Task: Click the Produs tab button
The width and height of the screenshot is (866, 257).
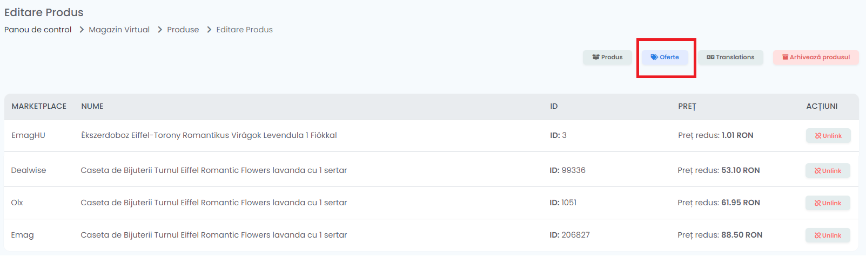Action: pyautogui.click(x=607, y=57)
